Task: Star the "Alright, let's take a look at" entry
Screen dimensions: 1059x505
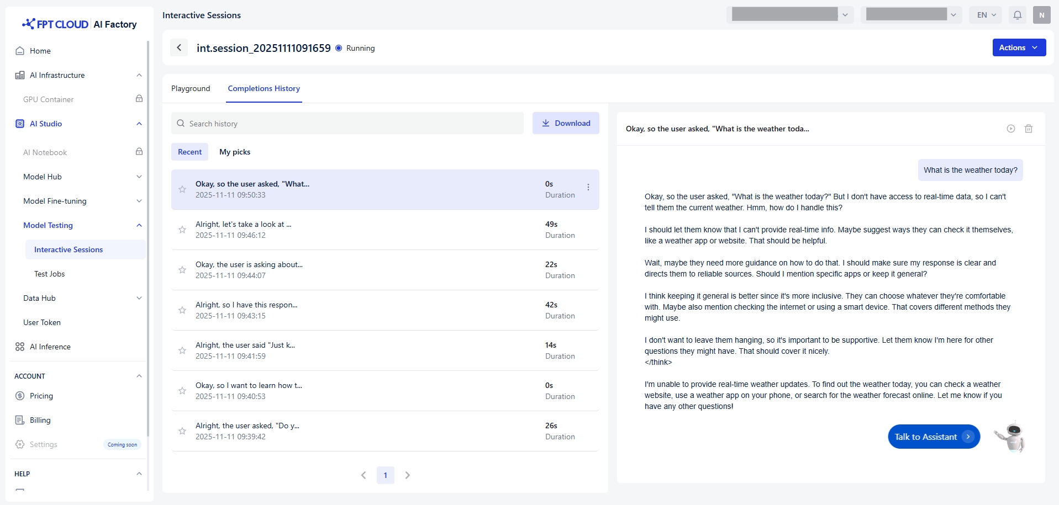Action: (182, 230)
